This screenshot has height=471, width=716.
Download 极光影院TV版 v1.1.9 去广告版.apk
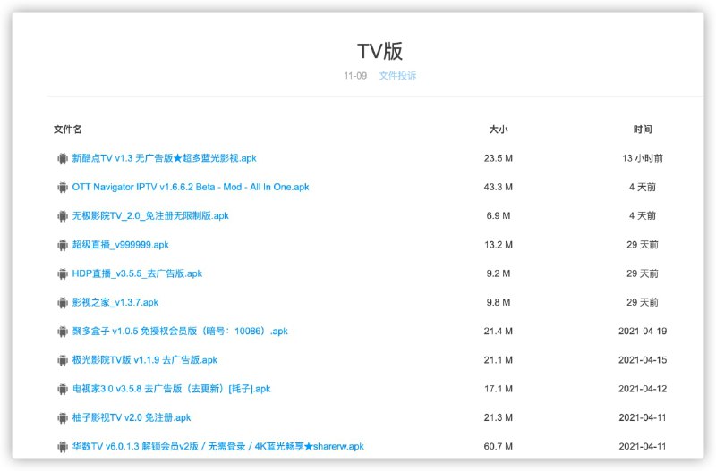tap(145, 360)
